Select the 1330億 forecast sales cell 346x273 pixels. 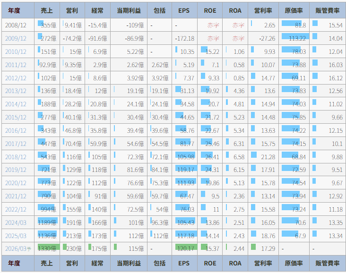pos(47,248)
